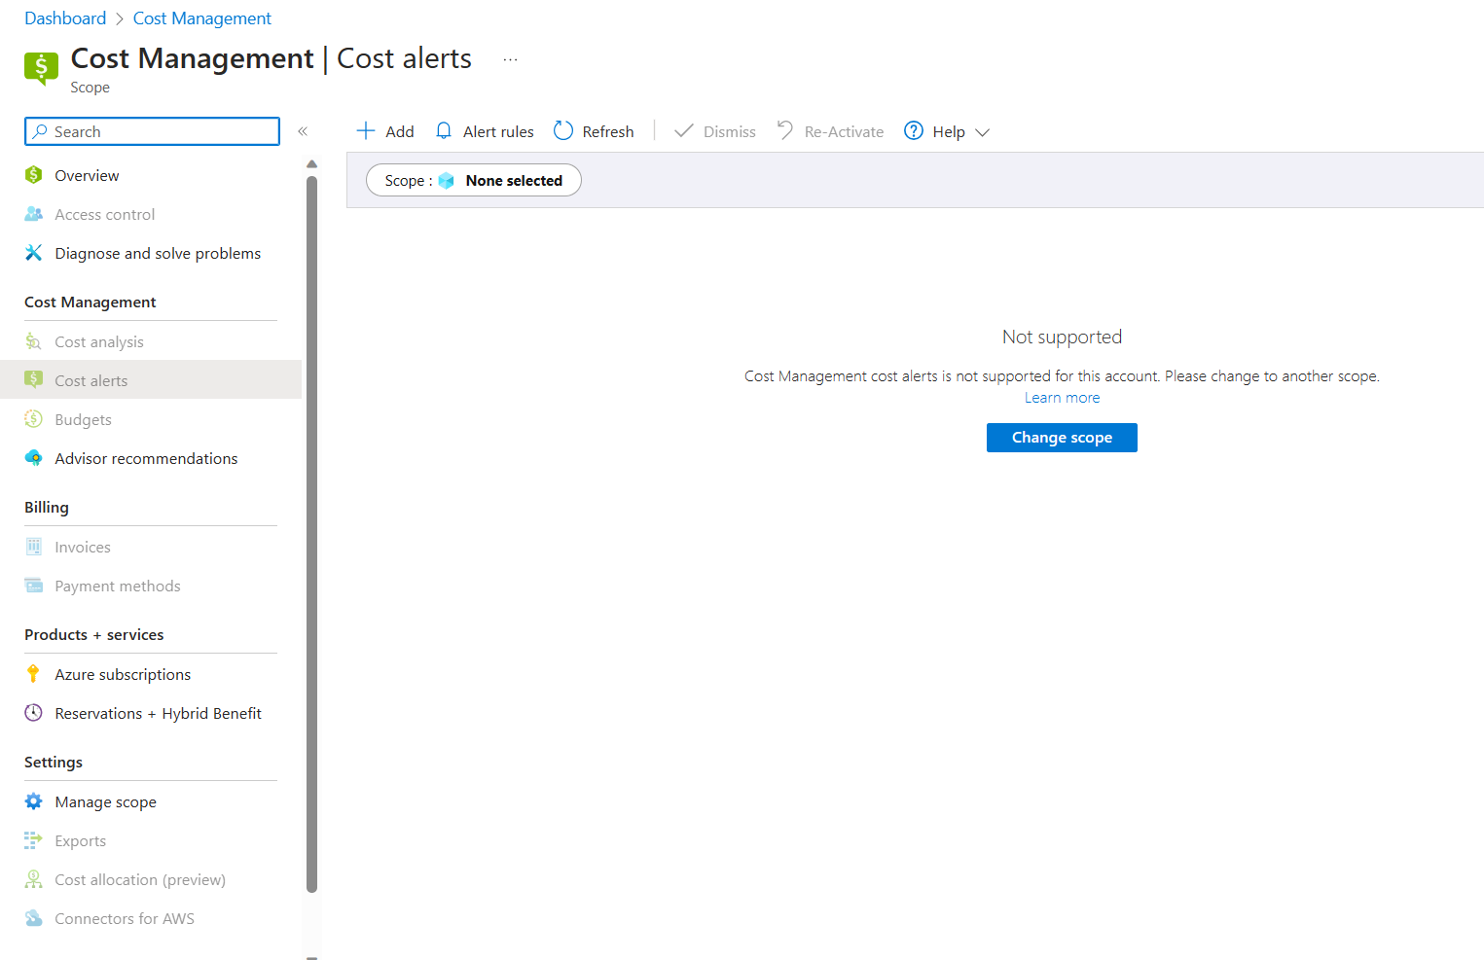This screenshot has width=1484, height=960.
Task: Click the Exports arrow icon
Action: click(x=34, y=840)
